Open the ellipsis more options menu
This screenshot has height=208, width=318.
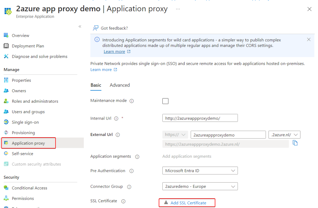(178, 9)
